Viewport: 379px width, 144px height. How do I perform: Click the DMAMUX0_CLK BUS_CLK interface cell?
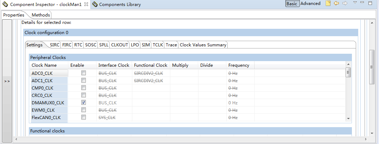[x=114, y=103]
